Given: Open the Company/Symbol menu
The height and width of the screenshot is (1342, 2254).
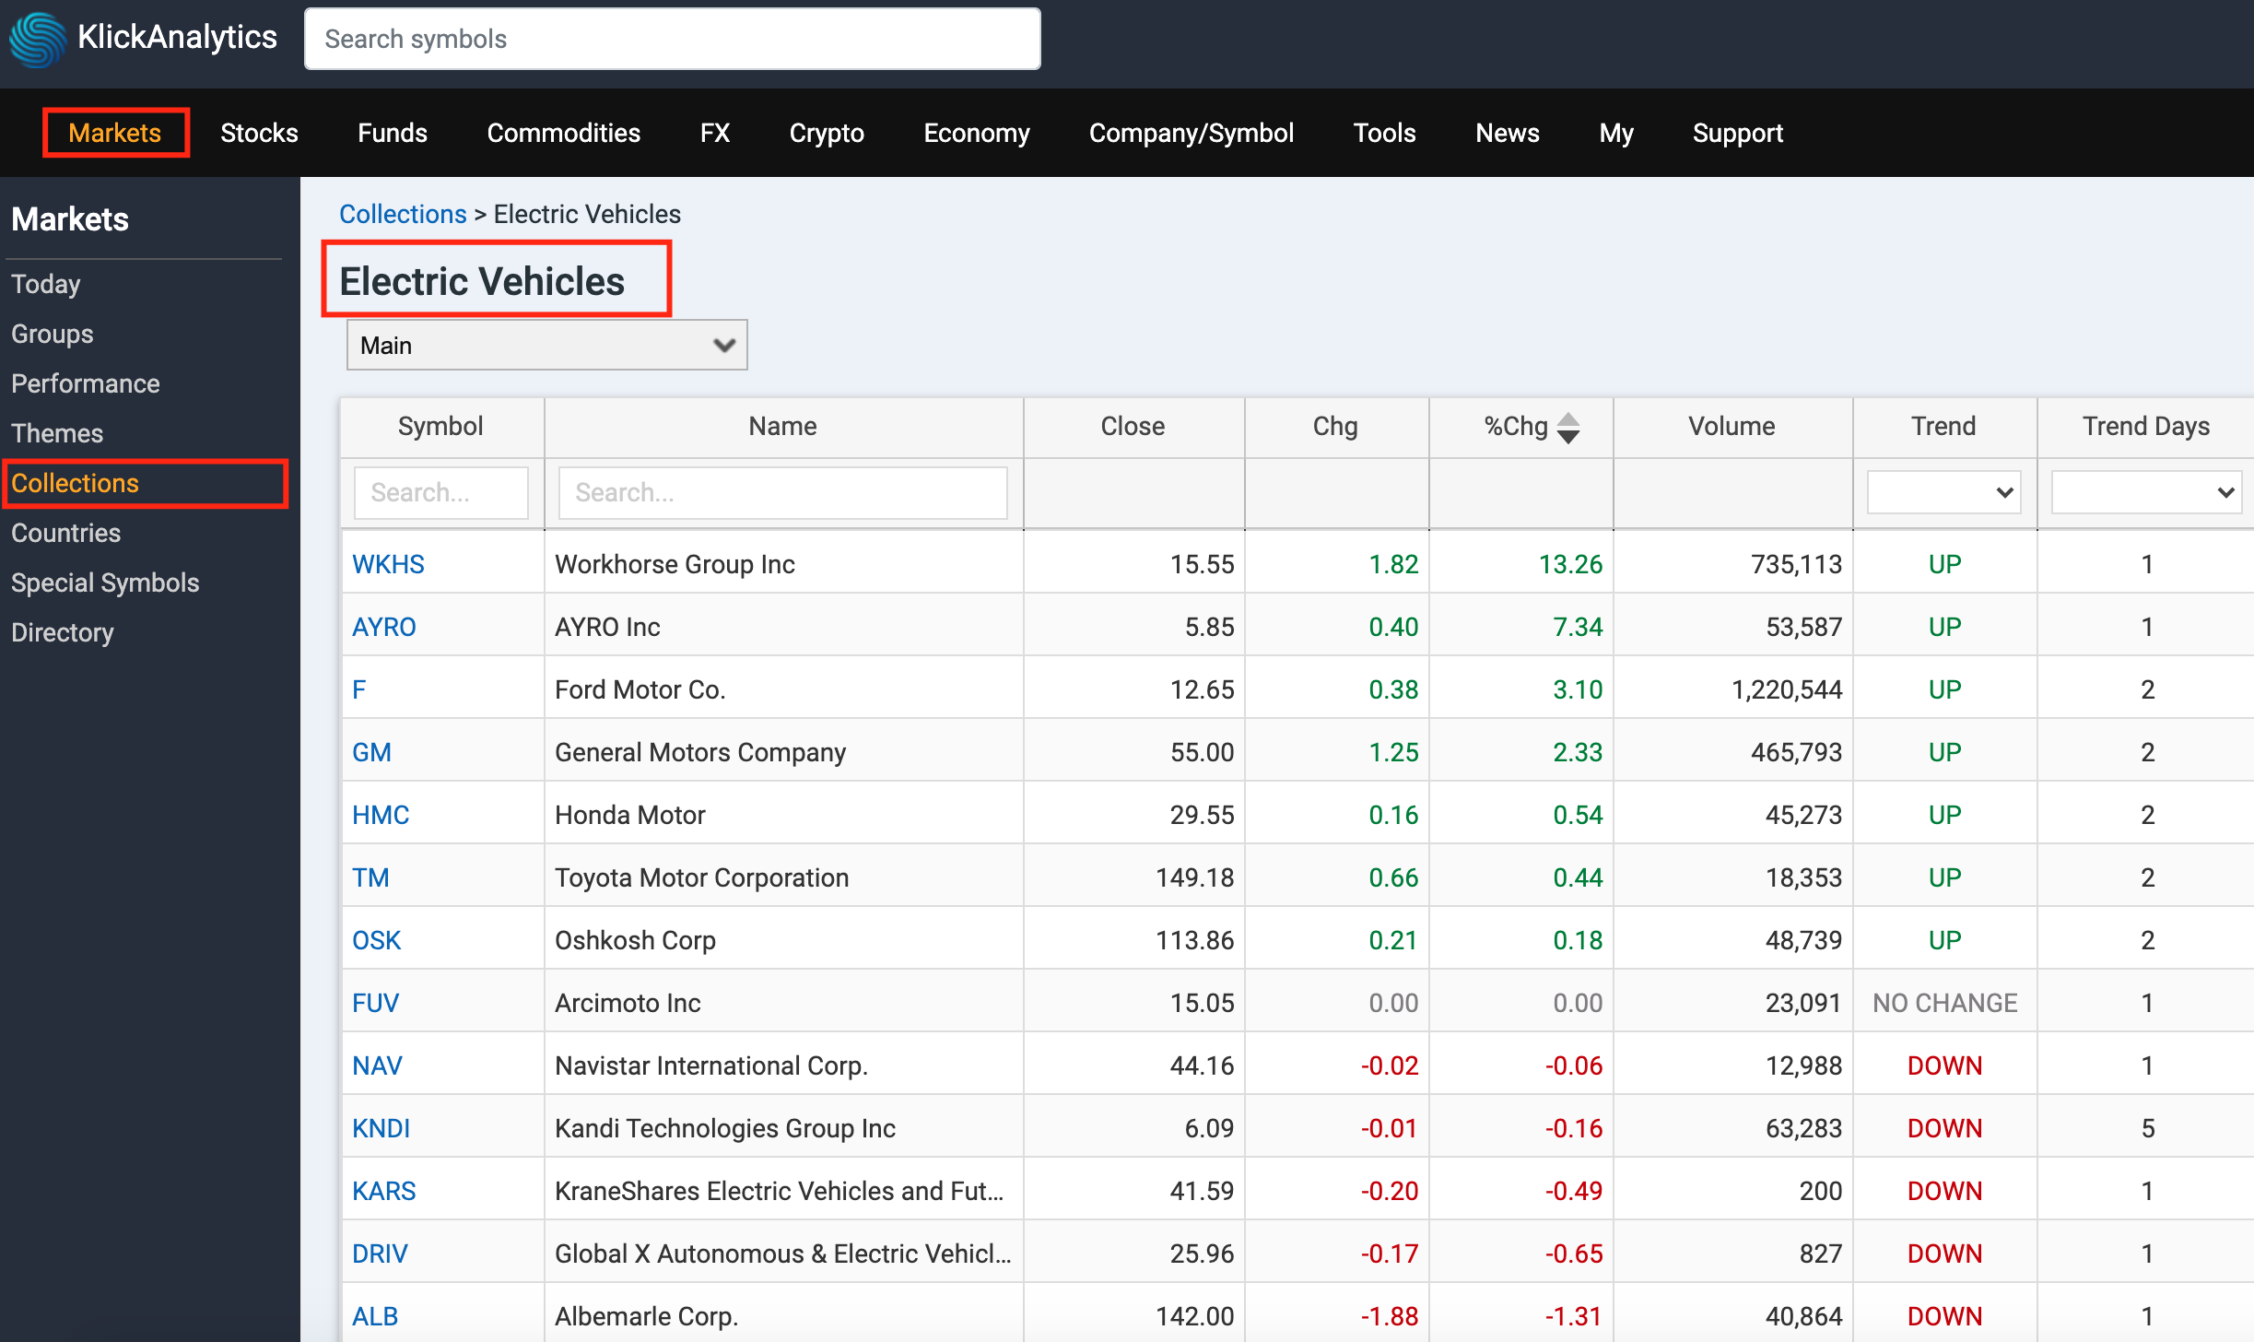Looking at the screenshot, I should pyautogui.click(x=1192, y=133).
